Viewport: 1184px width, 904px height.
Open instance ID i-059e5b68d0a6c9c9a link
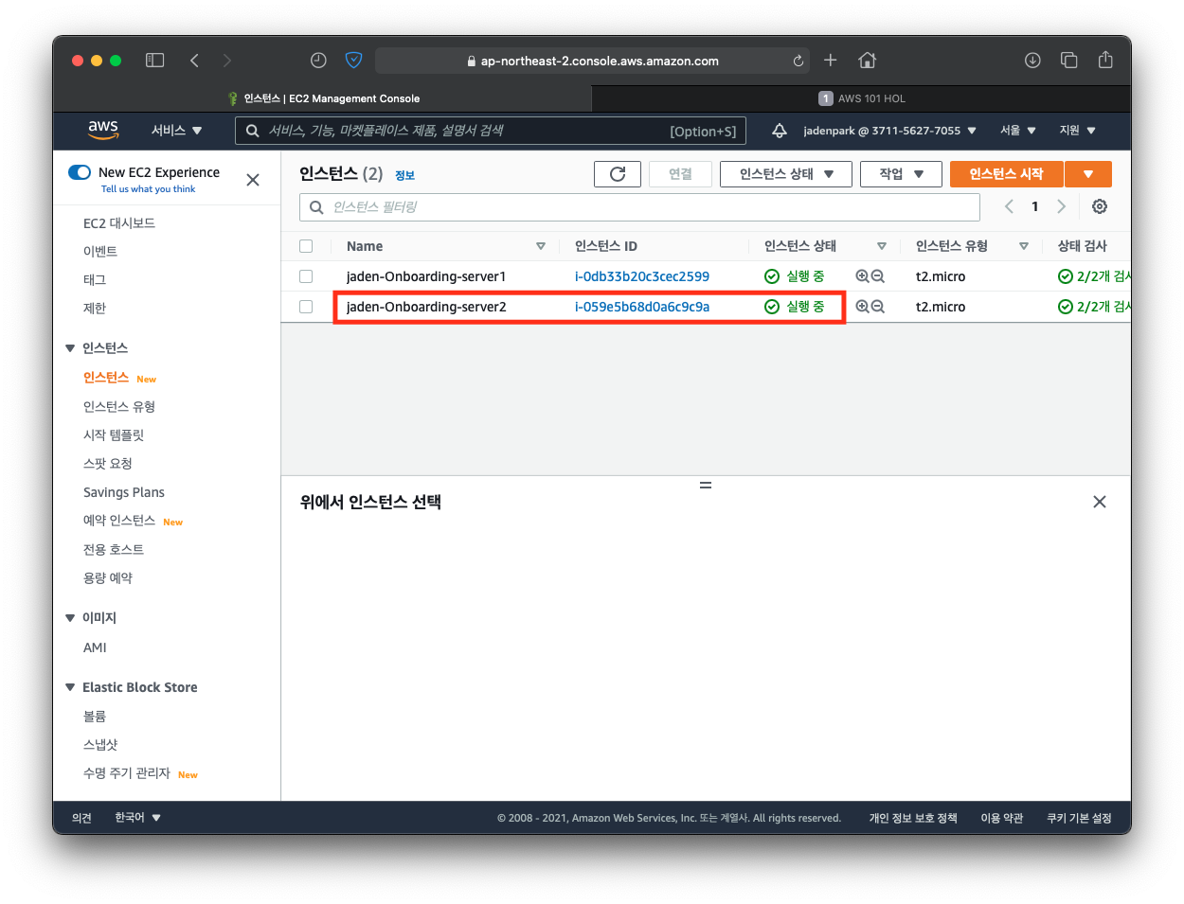pos(642,307)
